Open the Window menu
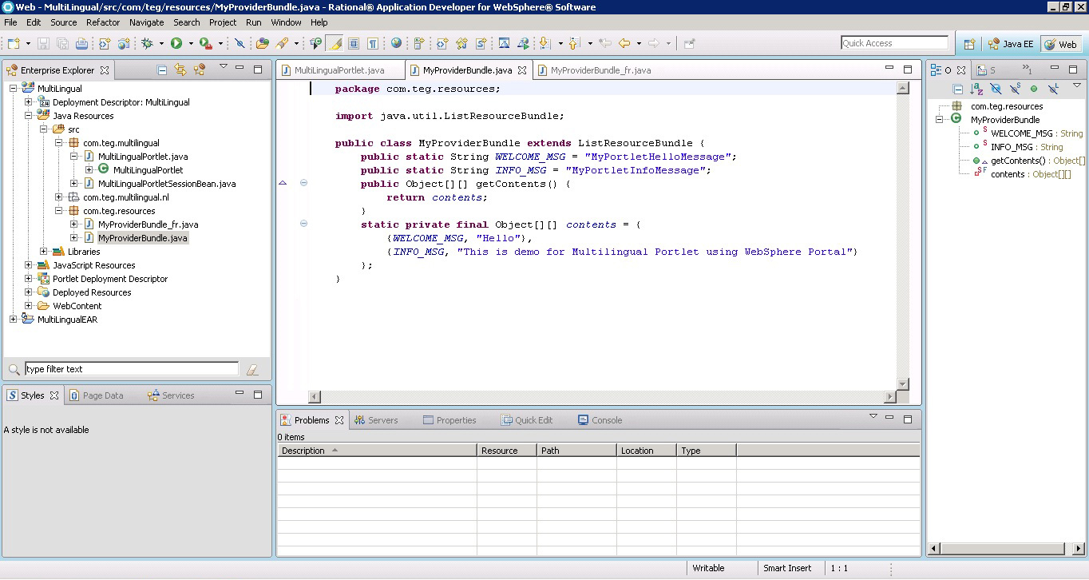Image resolution: width=1089 pixels, height=580 pixels. [x=286, y=22]
